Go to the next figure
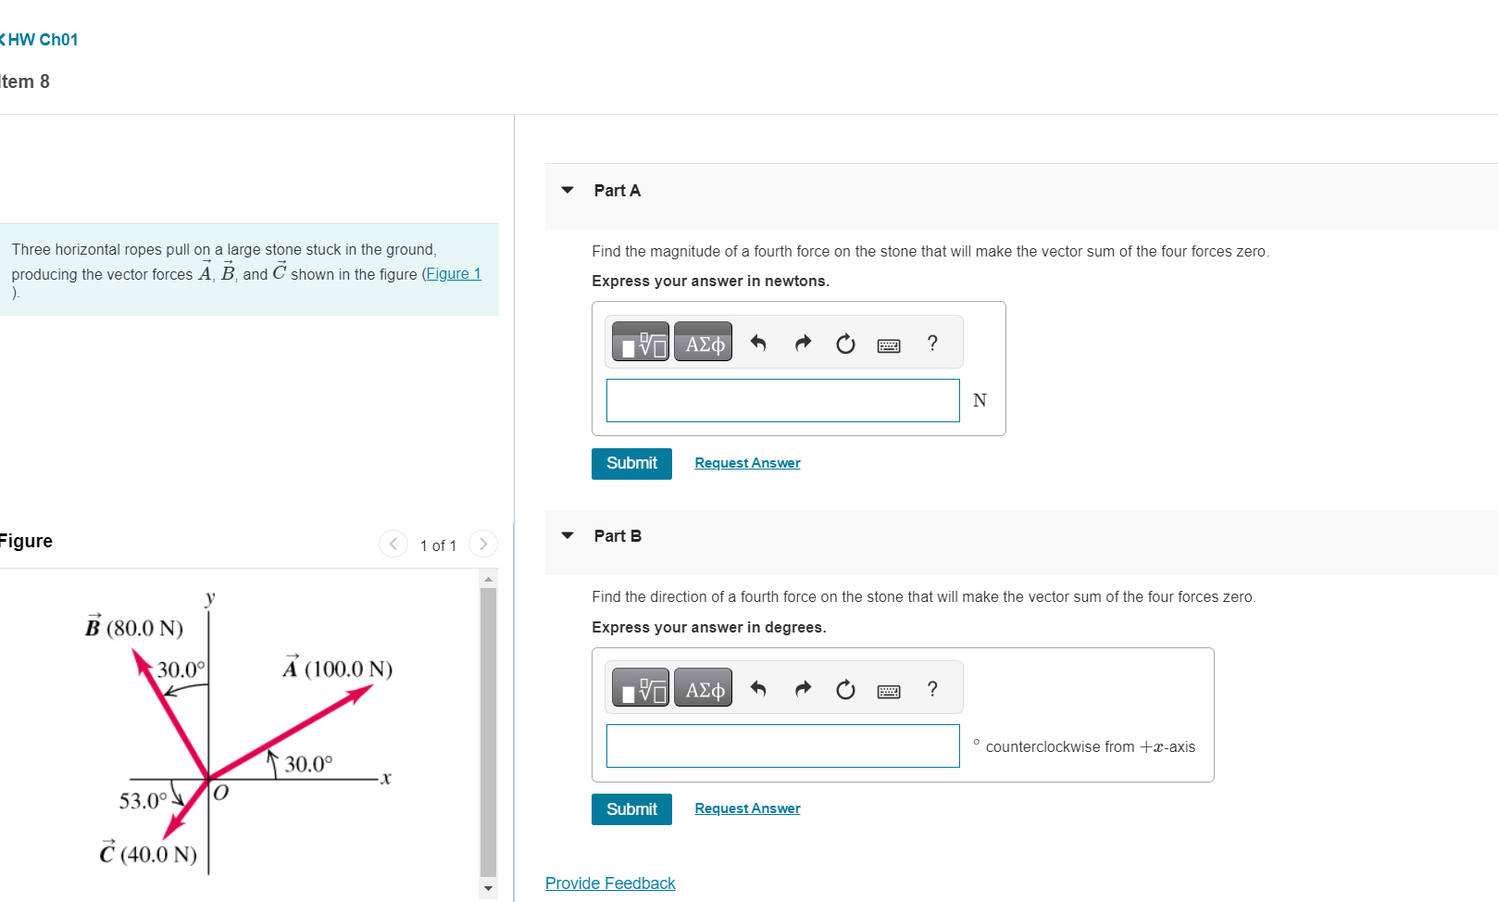This screenshot has width=1498, height=902. [x=483, y=544]
